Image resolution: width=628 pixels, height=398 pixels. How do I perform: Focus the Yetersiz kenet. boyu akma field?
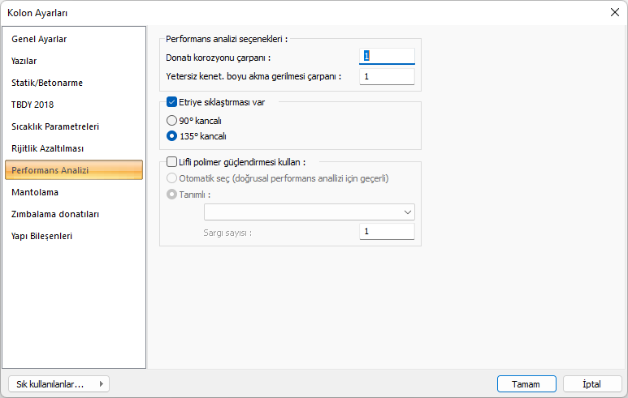pyautogui.click(x=387, y=76)
